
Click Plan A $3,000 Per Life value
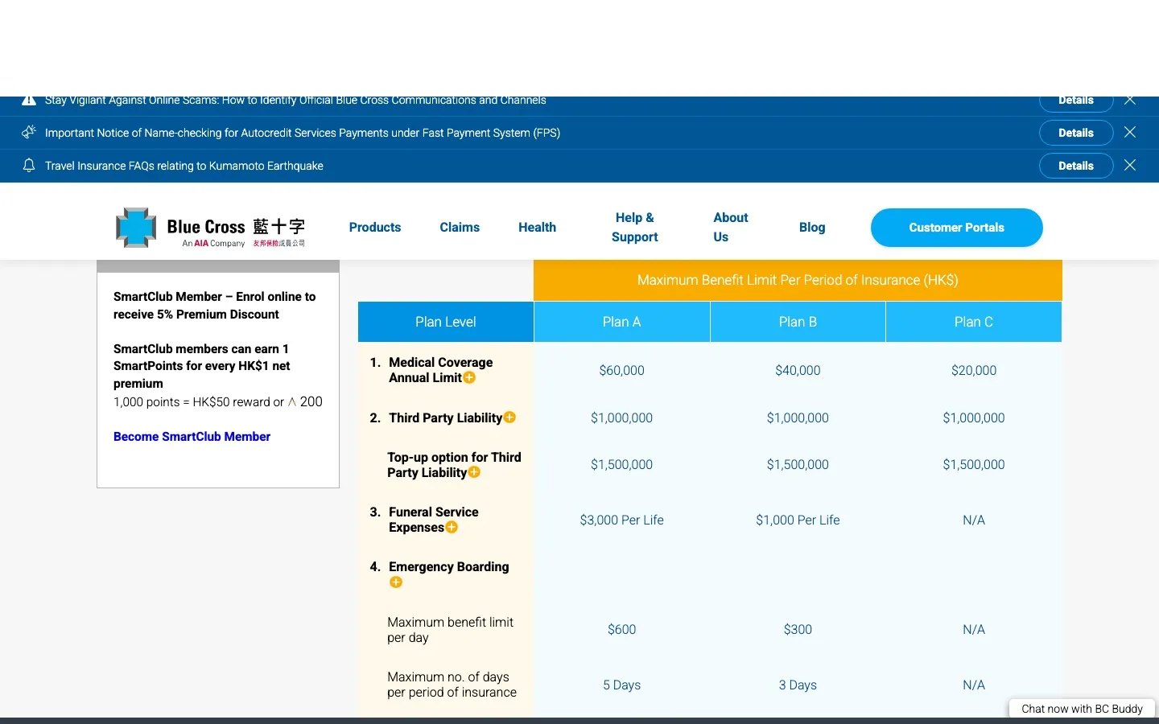point(622,520)
